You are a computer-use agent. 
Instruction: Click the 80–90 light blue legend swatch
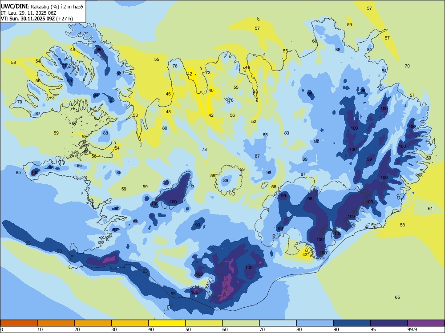[315, 323]
